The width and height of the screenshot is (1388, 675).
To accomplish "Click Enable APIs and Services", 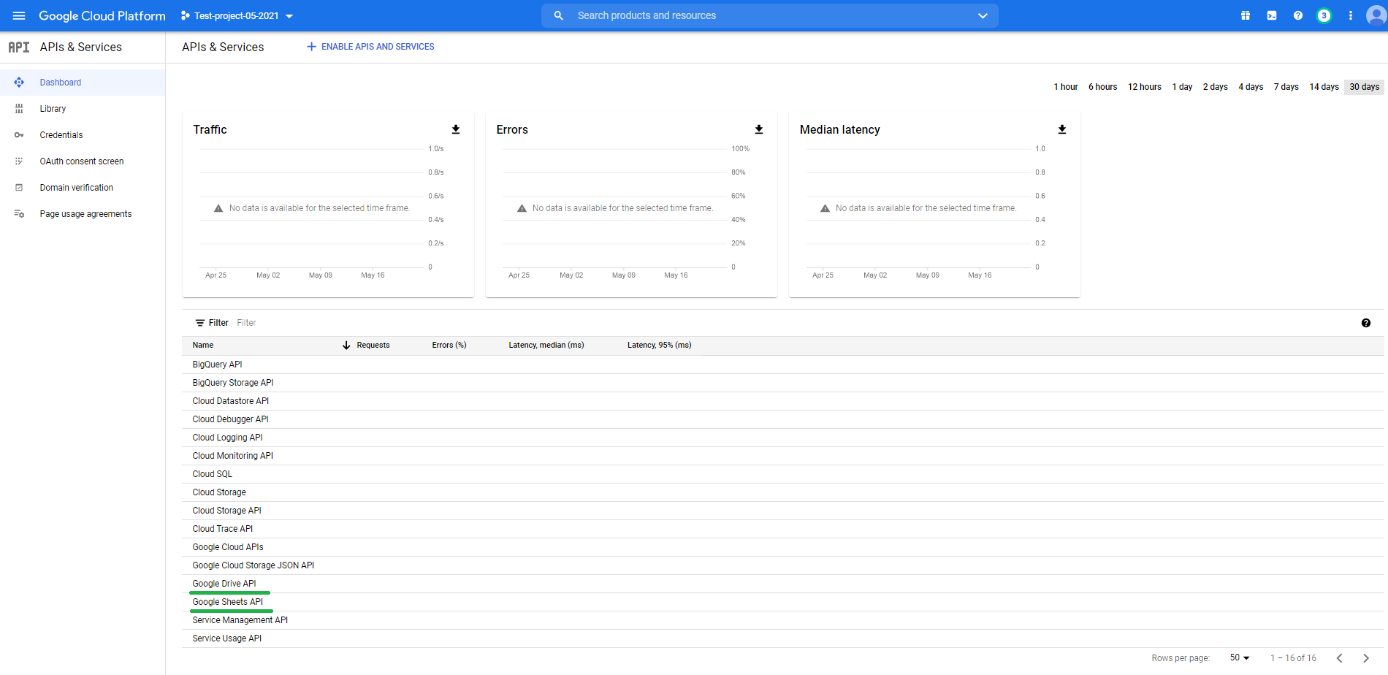I will coord(370,47).
